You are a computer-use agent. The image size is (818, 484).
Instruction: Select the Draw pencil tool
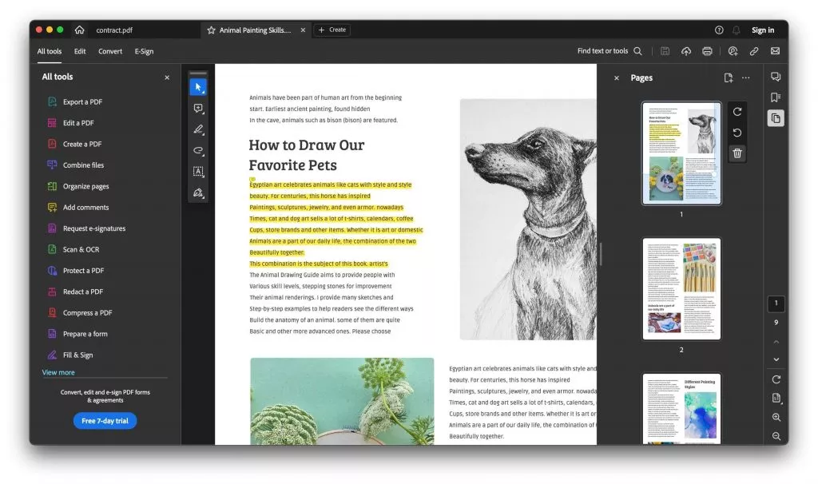coord(198,129)
